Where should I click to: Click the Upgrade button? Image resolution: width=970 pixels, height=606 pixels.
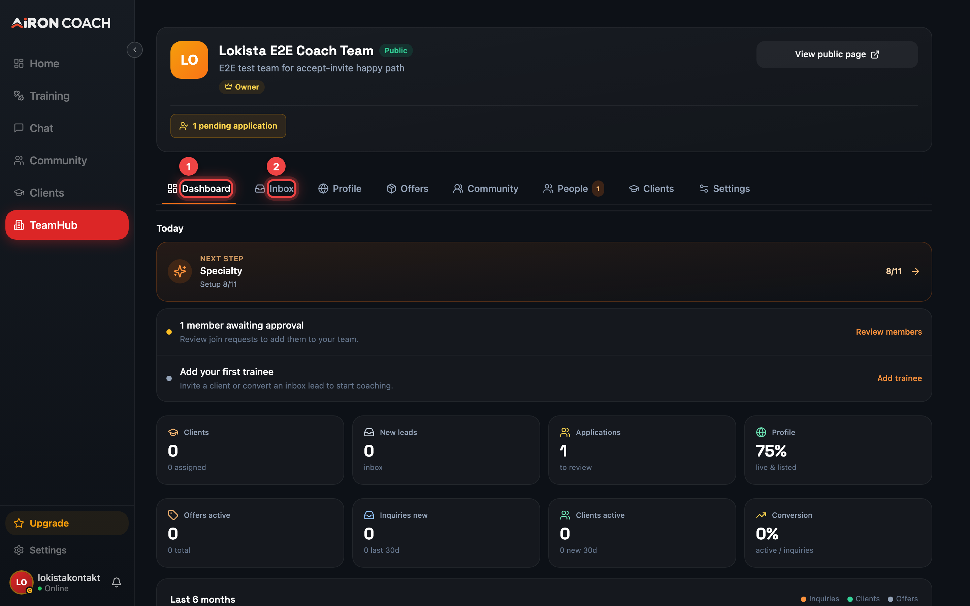(67, 523)
